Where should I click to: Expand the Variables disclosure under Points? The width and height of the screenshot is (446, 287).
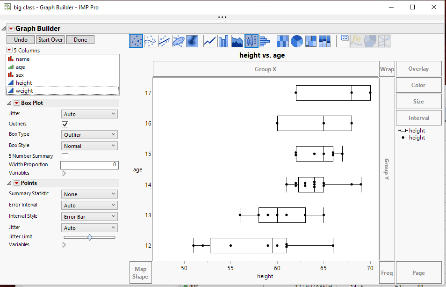click(x=64, y=244)
